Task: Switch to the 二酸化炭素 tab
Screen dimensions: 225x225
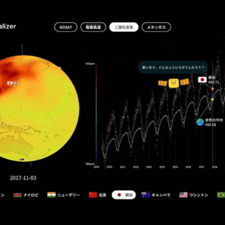Action: pyautogui.click(x=124, y=27)
